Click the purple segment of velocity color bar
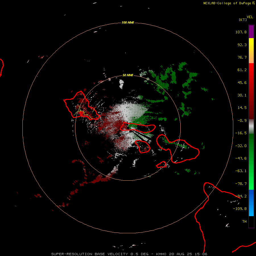 tap(251, 32)
